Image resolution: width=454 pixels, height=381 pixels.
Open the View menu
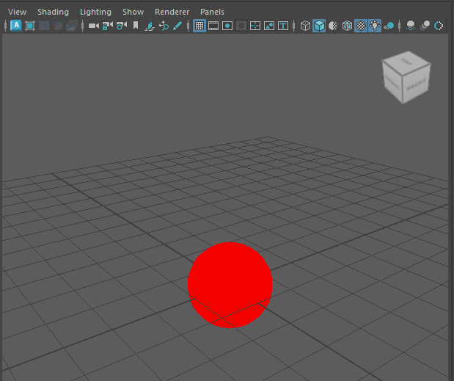pyautogui.click(x=17, y=12)
